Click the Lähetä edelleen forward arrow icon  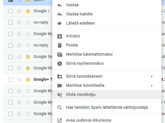pyautogui.click(x=60, y=23)
